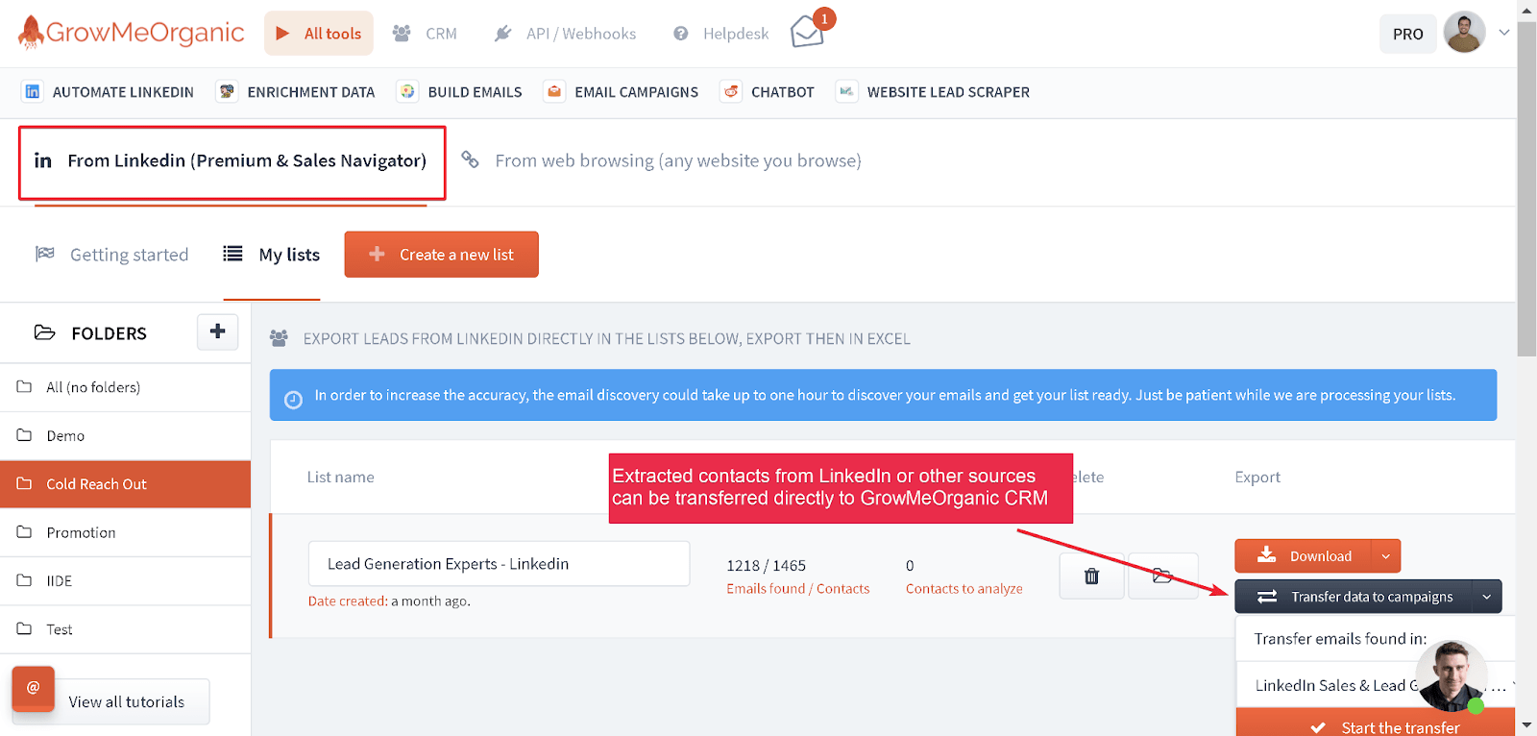Open the All tools menu
The height and width of the screenshot is (736, 1537).
point(319,34)
